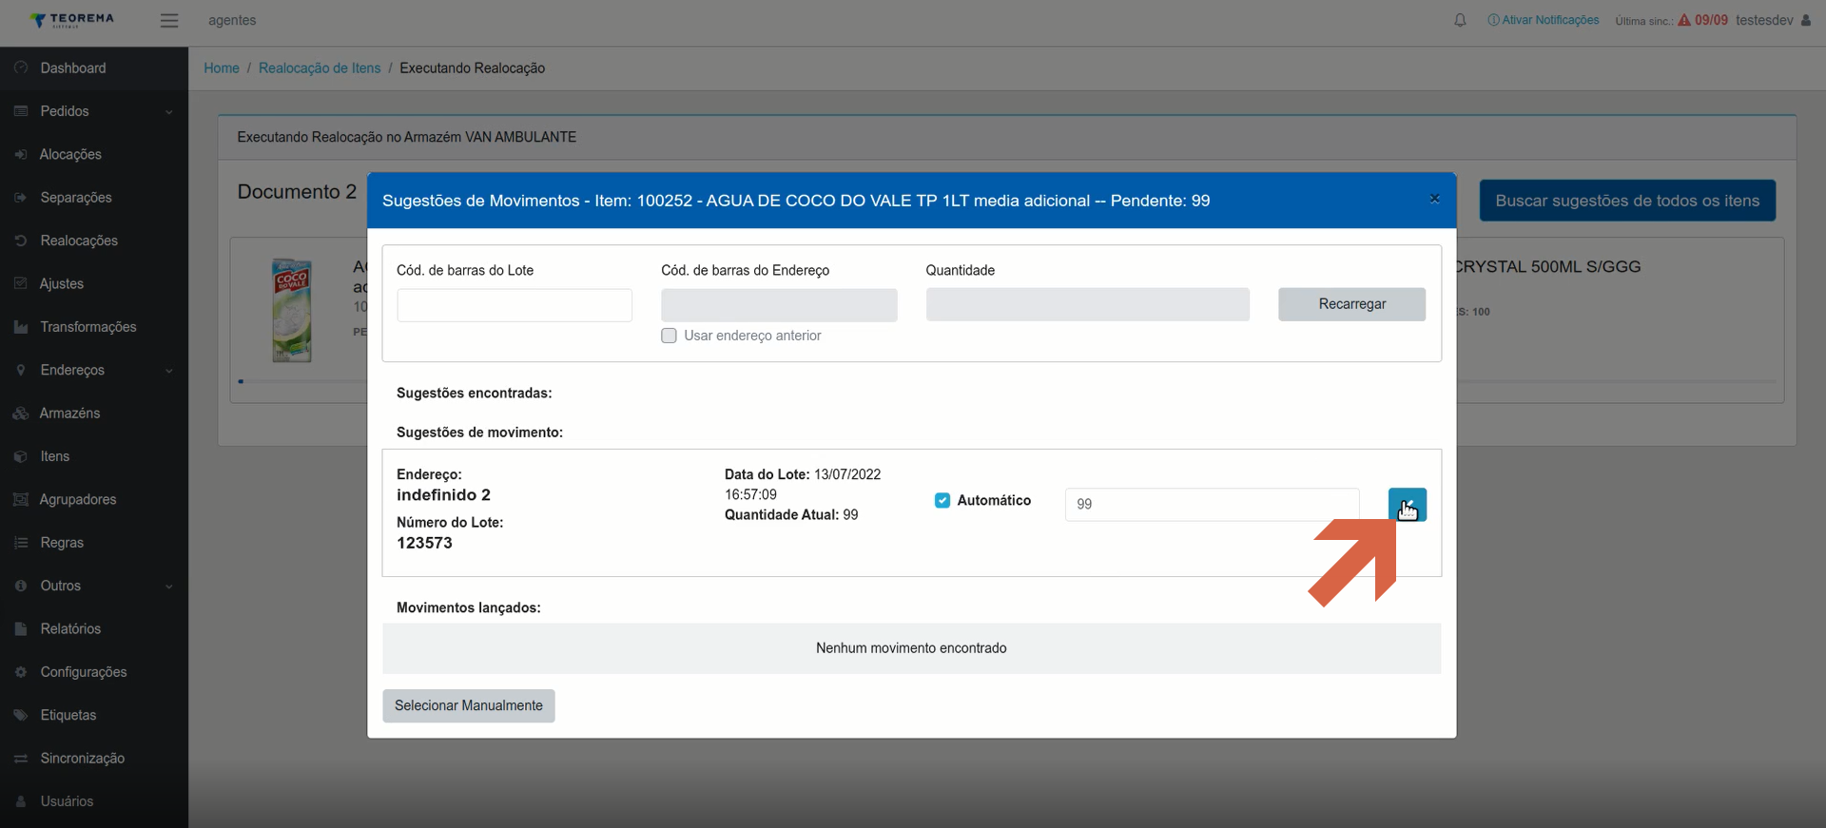
Task: Click the Outros info icon
Action: (x=21, y=586)
